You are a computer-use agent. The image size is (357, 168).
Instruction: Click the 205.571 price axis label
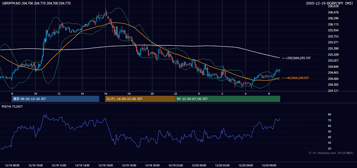point(333,43)
